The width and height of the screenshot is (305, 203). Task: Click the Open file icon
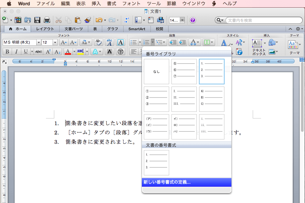pyautogui.click(x=28, y=20)
